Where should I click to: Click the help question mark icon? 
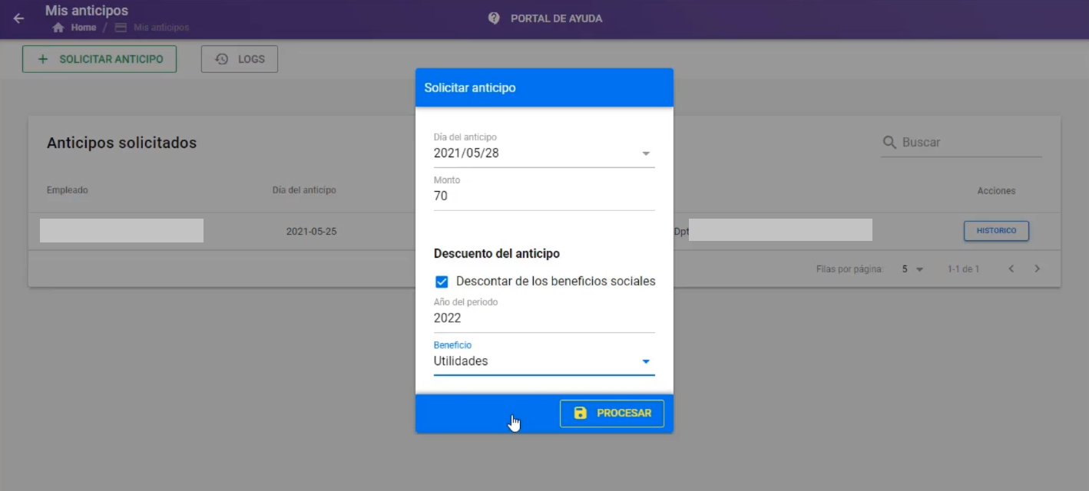(x=495, y=18)
